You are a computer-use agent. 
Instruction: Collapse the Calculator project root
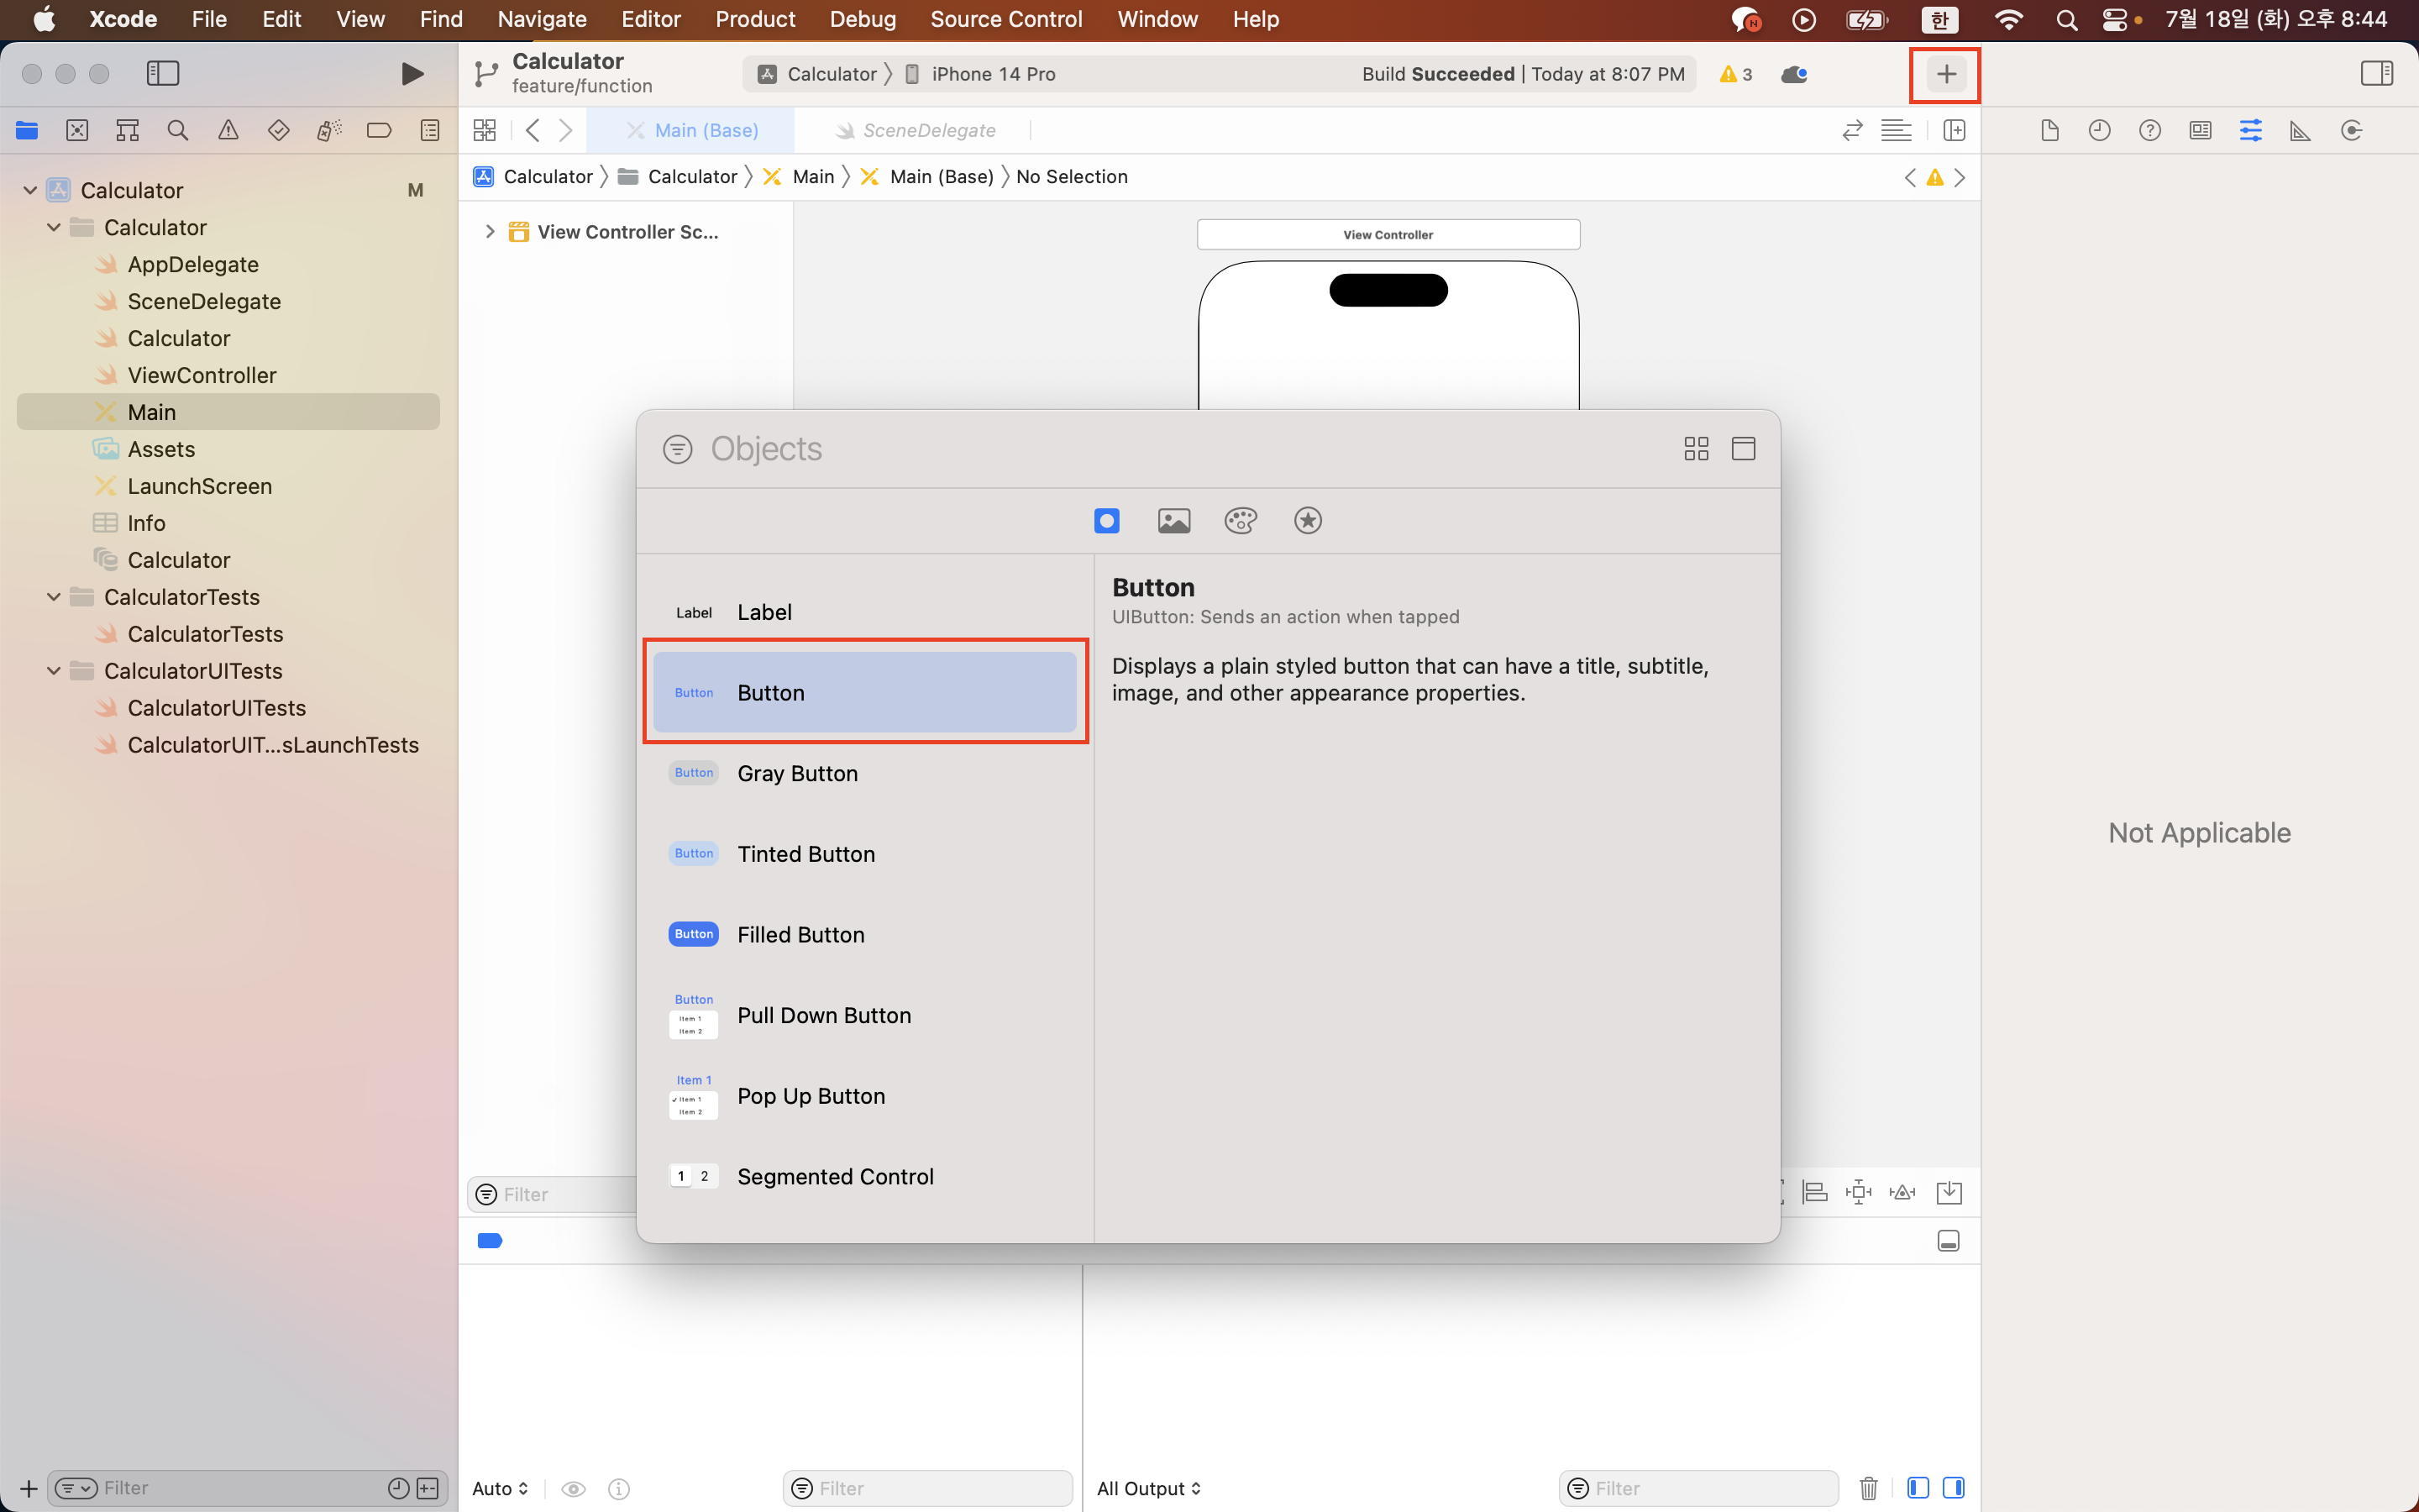tap(30, 190)
